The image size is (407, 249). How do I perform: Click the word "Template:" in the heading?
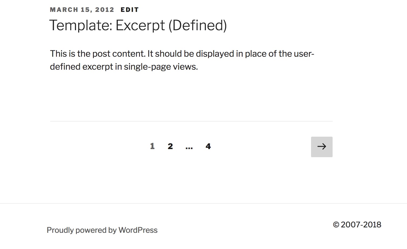click(x=81, y=25)
